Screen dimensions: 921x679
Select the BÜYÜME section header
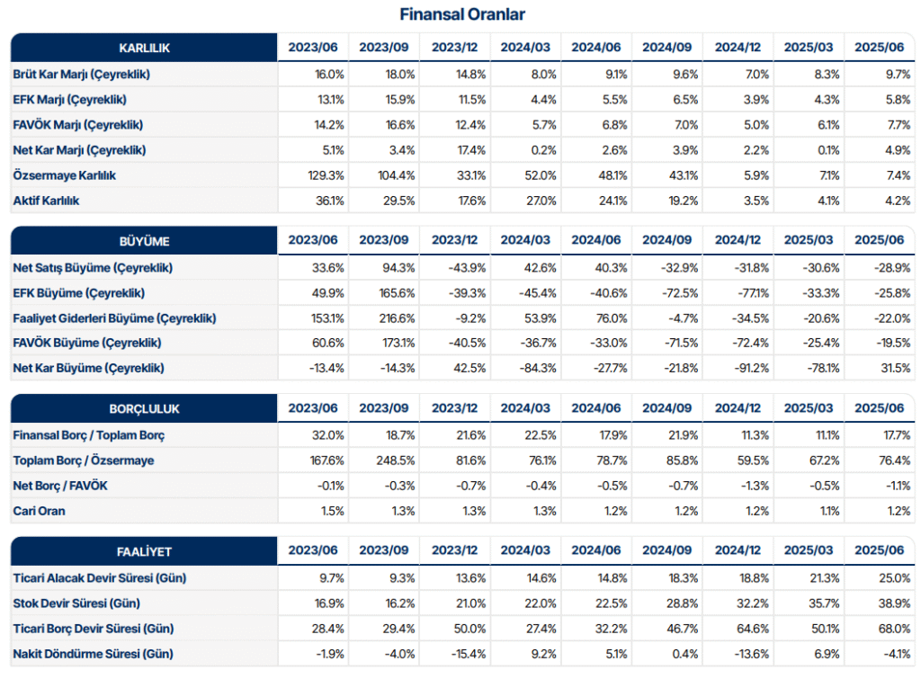[x=144, y=241]
